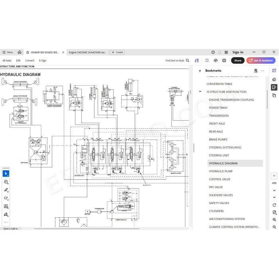Open the Convert menu
This screenshot has width=279, height=279.
(x=30, y=61)
